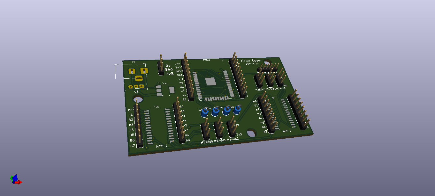This screenshot has height=196, width=435.
Task: Select pin label 33
Action: coord(182,87)
